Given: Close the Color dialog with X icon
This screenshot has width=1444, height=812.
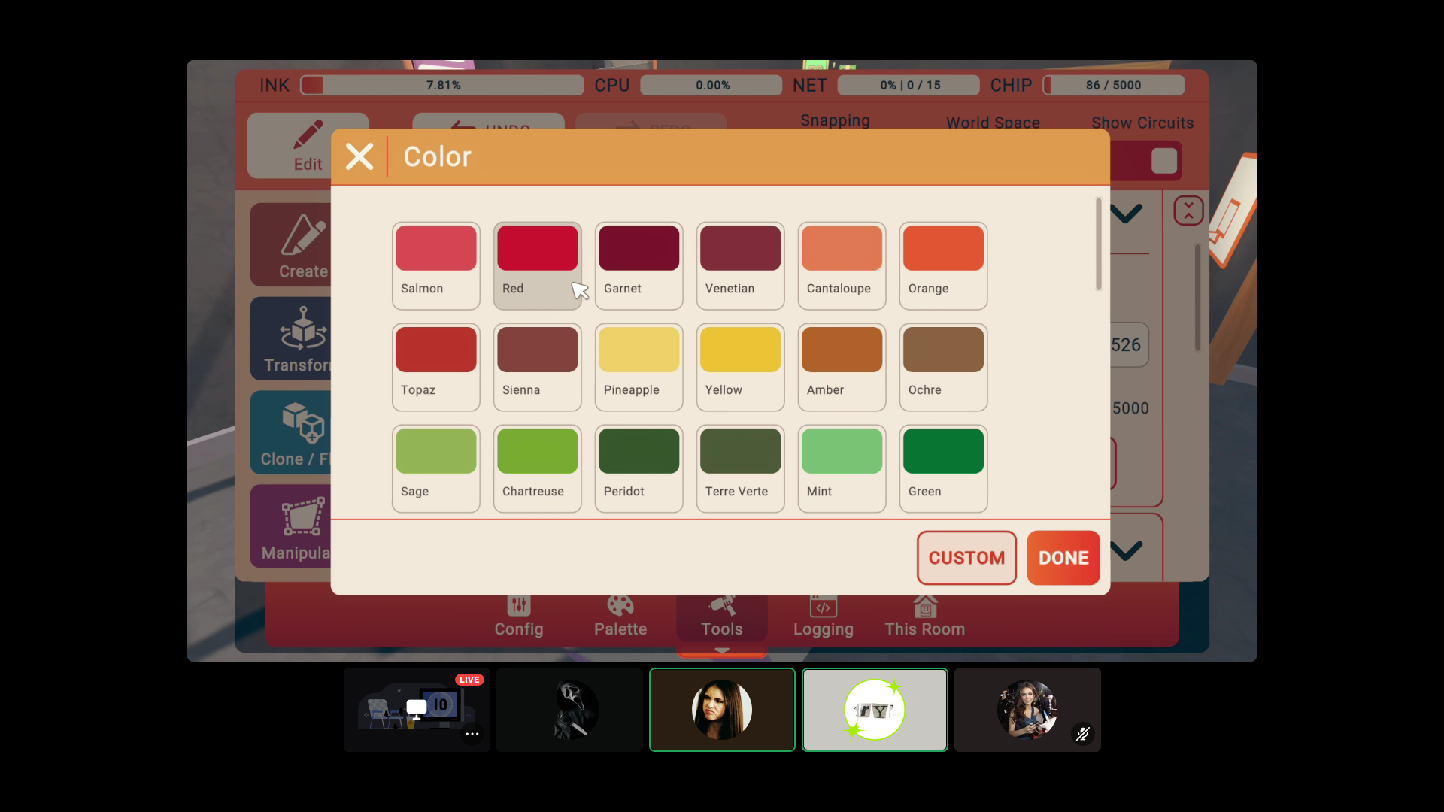Looking at the screenshot, I should coord(359,157).
